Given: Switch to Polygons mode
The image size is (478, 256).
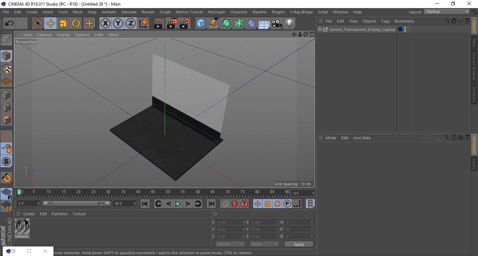Looking at the screenshot, I should (6, 120).
